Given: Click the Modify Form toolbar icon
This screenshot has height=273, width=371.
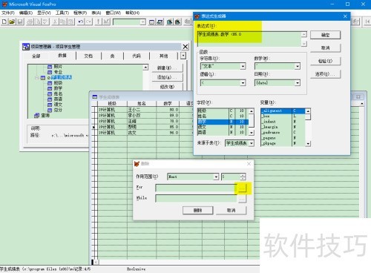Looking at the screenshot, I should 106,22.
